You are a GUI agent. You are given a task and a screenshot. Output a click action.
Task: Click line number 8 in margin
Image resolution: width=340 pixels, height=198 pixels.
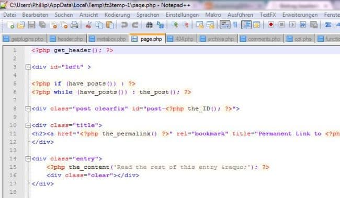[15, 109]
